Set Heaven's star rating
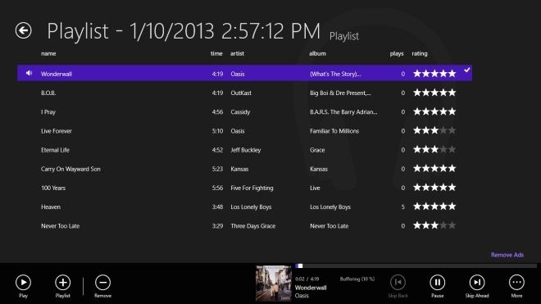The width and height of the screenshot is (541, 304). tap(434, 206)
